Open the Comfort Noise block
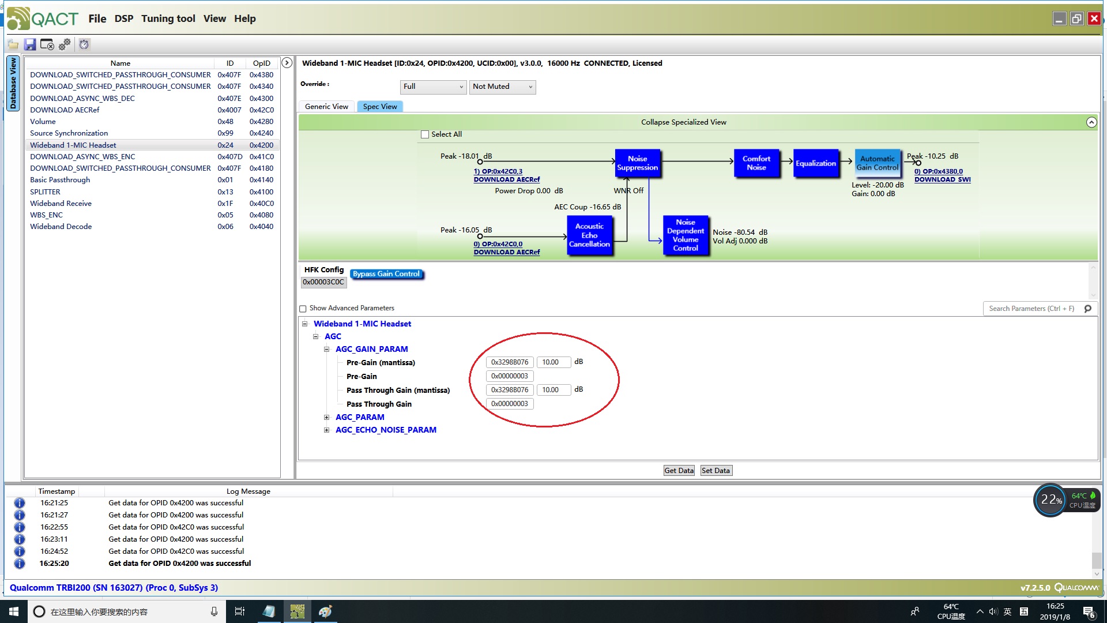This screenshot has height=623, width=1107. coord(756,163)
